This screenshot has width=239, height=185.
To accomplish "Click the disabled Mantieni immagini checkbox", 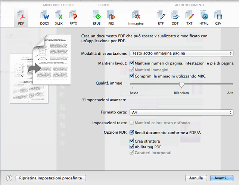I will pos(132,70).
